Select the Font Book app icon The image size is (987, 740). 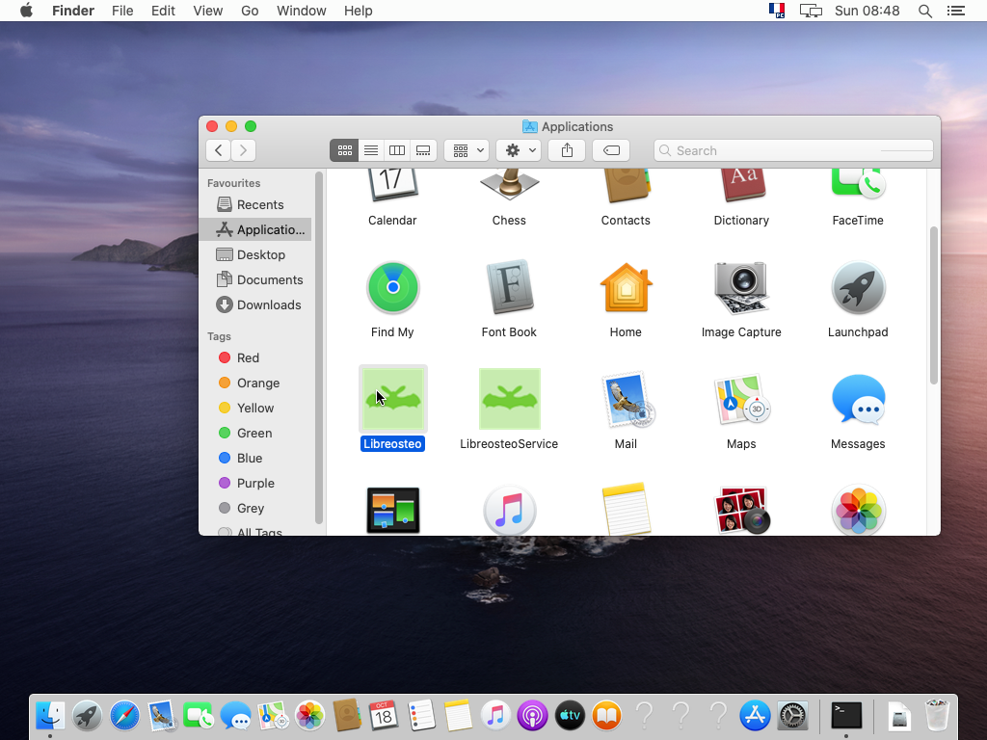coord(509,287)
